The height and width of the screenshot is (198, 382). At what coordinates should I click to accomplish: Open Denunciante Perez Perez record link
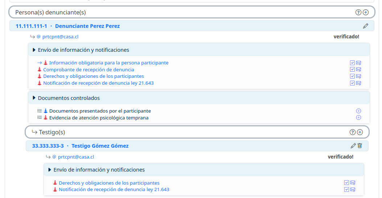pyautogui.click(x=87, y=26)
